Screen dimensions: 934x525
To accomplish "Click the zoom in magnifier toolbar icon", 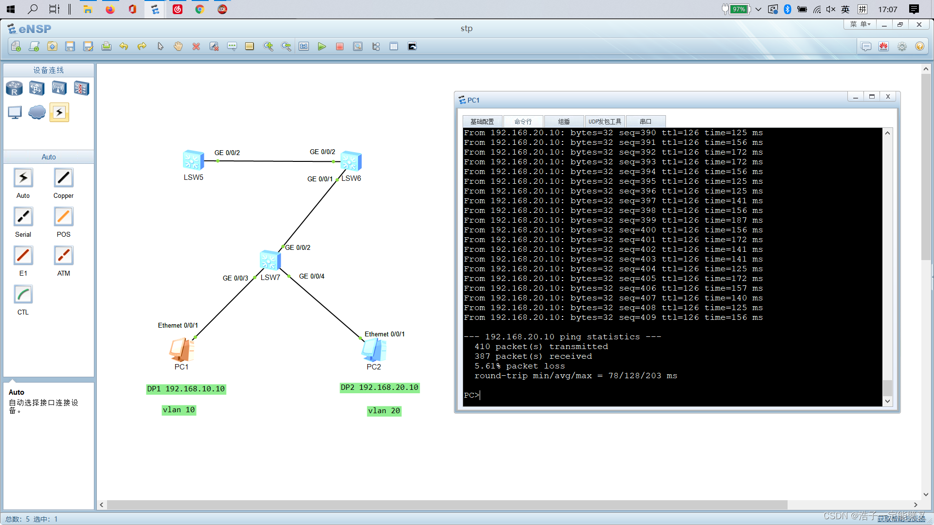I will (x=268, y=47).
